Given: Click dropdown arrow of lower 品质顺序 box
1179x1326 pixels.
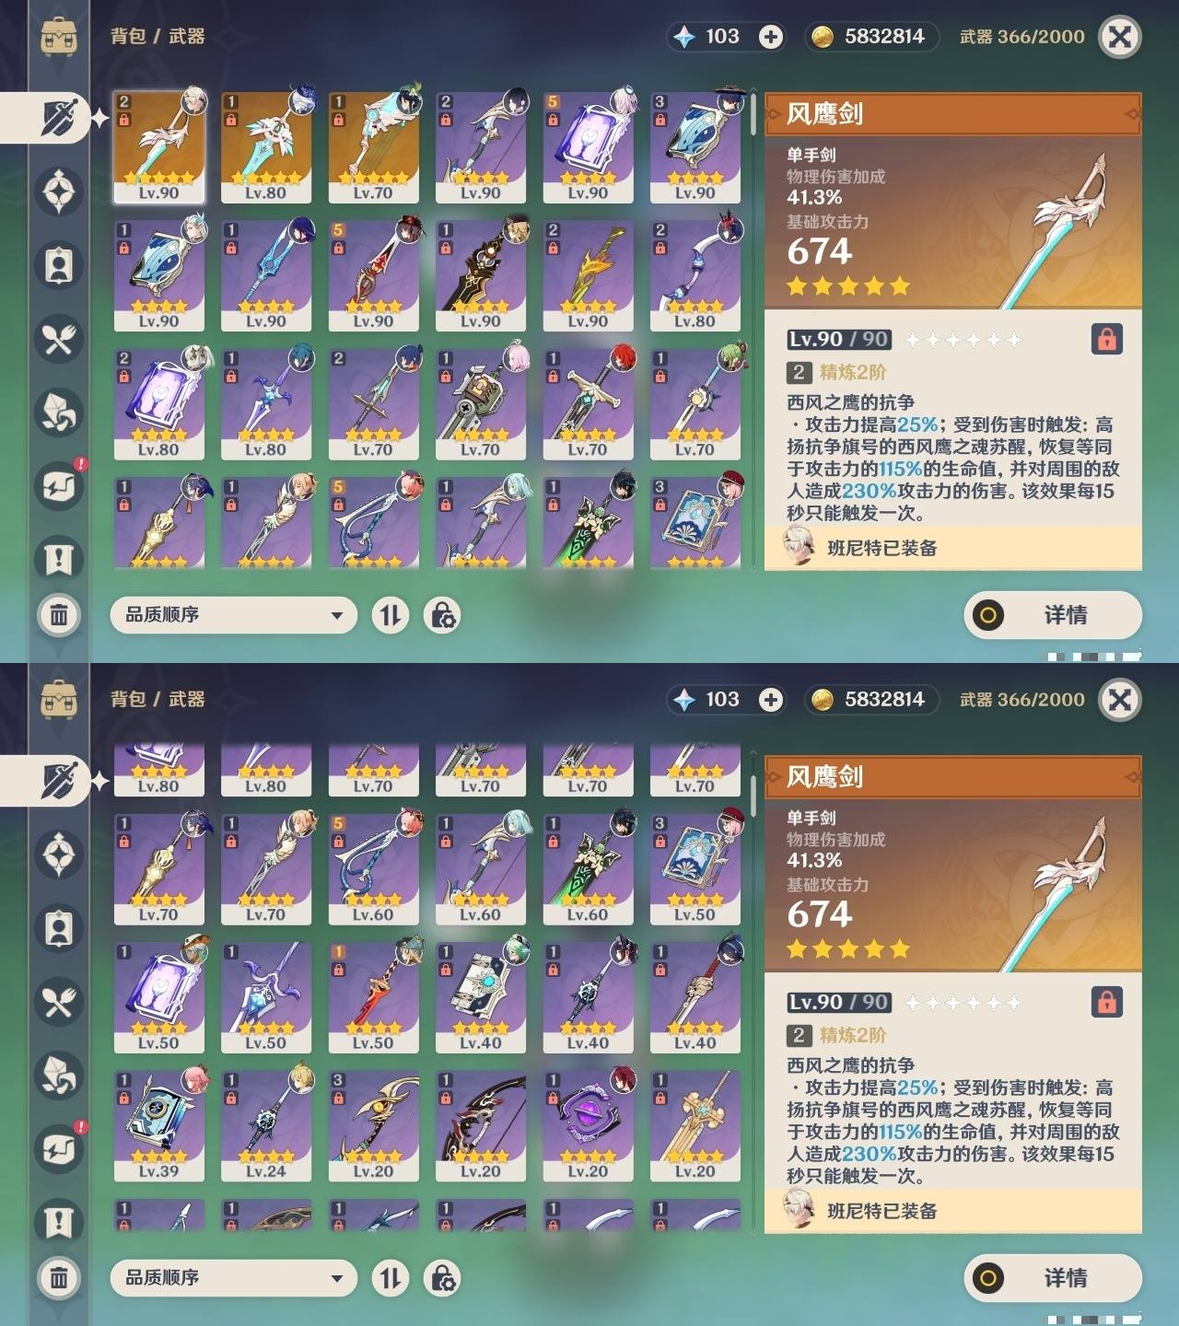Looking at the screenshot, I should [337, 1278].
